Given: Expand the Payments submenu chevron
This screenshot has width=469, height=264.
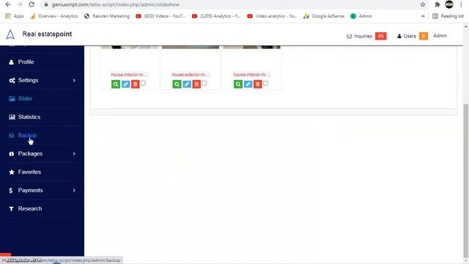Looking at the screenshot, I should 74,191.
